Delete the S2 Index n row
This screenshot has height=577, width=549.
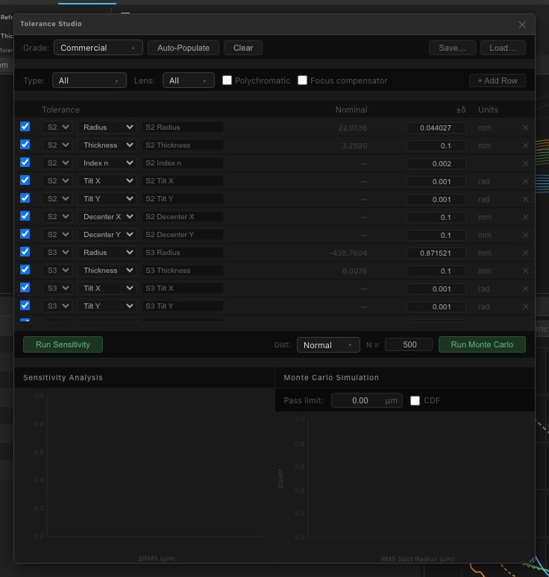tap(525, 163)
